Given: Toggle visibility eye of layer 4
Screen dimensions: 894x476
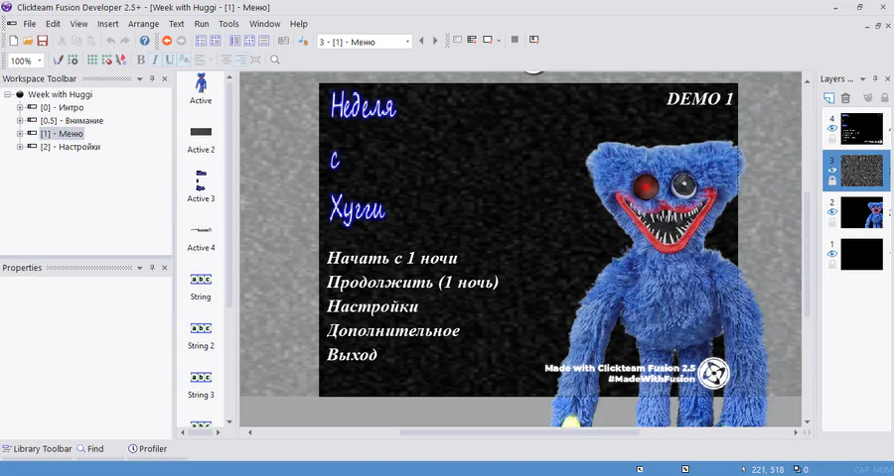Looking at the screenshot, I should (831, 129).
